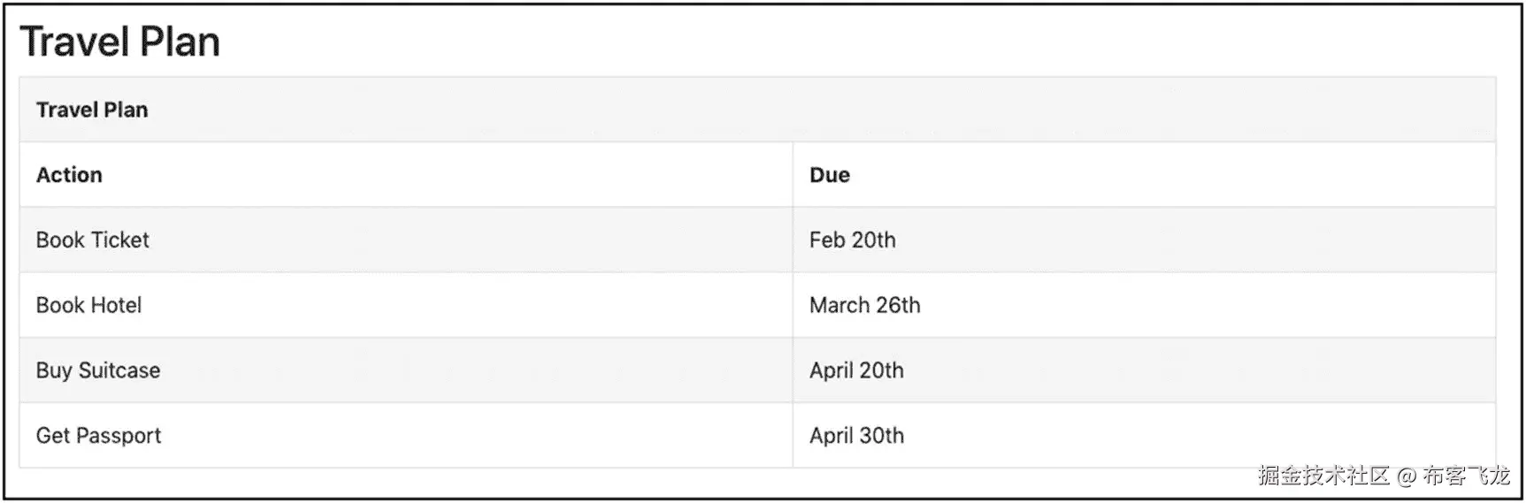The image size is (1526, 503).
Task: Click "26th" in the Book Hotel due date
Action: (898, 305)
